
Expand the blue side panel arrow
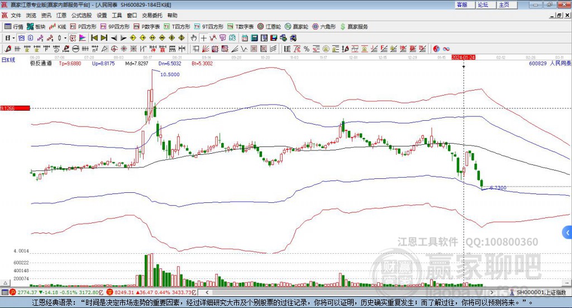(568, 233)
